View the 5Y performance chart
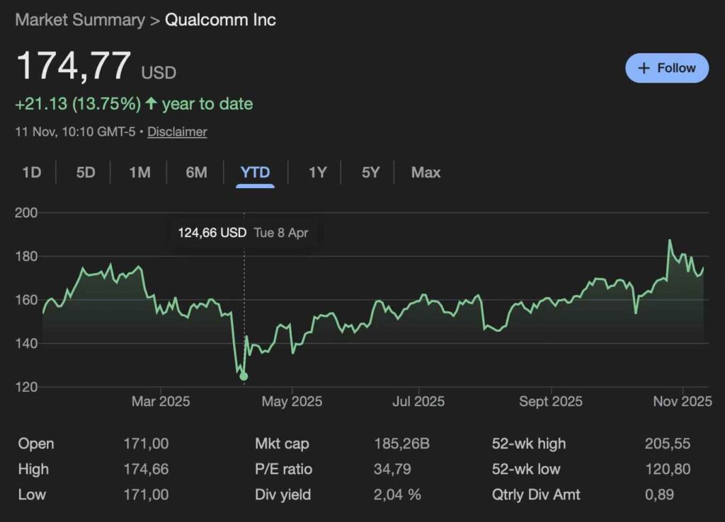This screenshot has height=522, width=725. click(369, 172)
